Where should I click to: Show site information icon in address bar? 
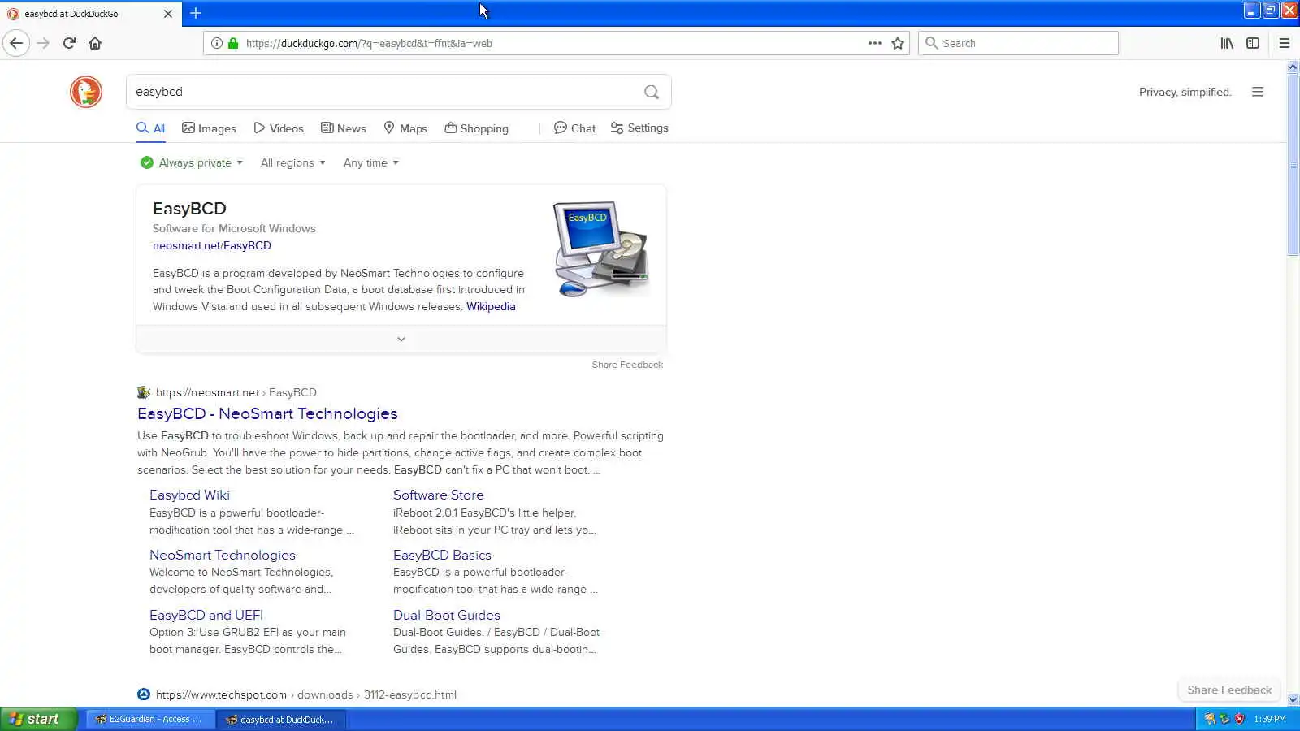[217, 43]
